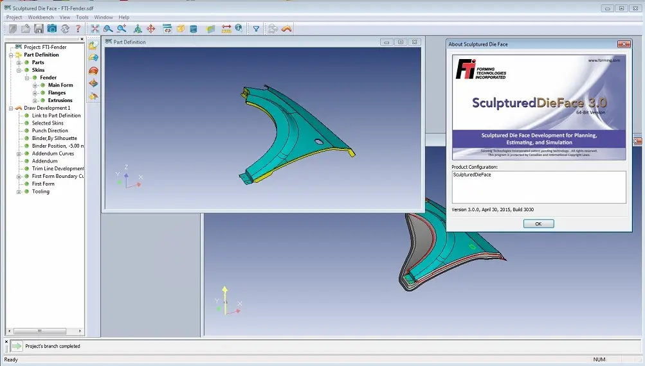This screenshot has width=645, height=366.
Task: Open the Help menu
Action: point(124,17)
